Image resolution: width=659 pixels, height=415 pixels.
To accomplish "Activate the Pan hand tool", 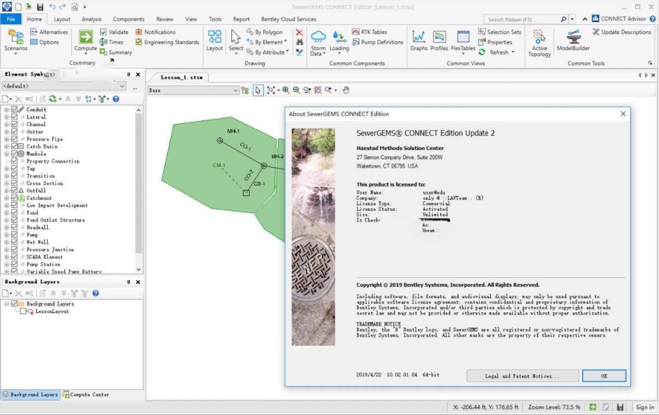I will click(346, 90).
